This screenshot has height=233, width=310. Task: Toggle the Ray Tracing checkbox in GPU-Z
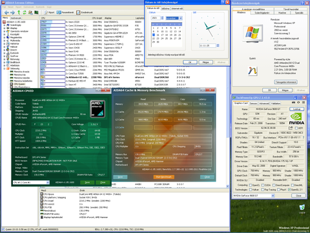click(263, 190)
